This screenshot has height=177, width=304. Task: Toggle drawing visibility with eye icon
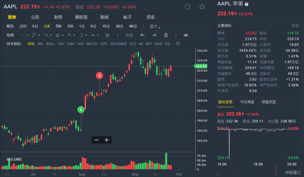(186, 35)
